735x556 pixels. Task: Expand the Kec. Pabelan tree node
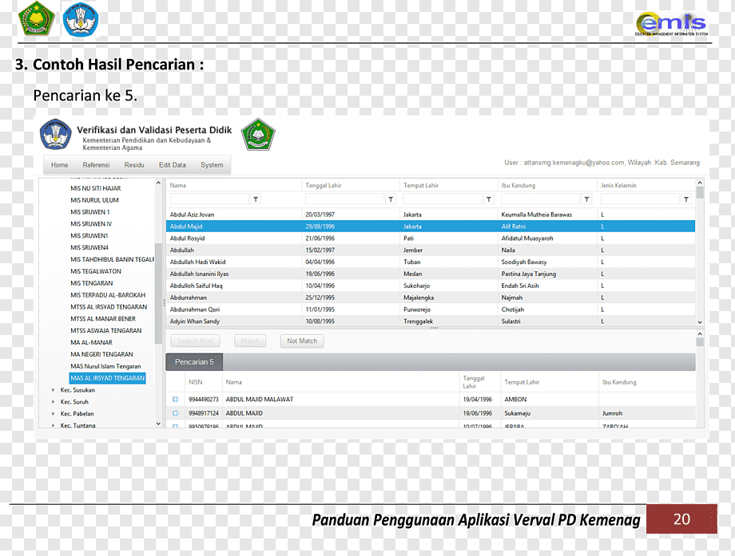[x=53, y=414]
